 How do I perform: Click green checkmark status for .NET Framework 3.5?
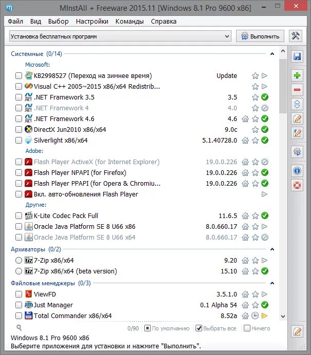[265, 97]
